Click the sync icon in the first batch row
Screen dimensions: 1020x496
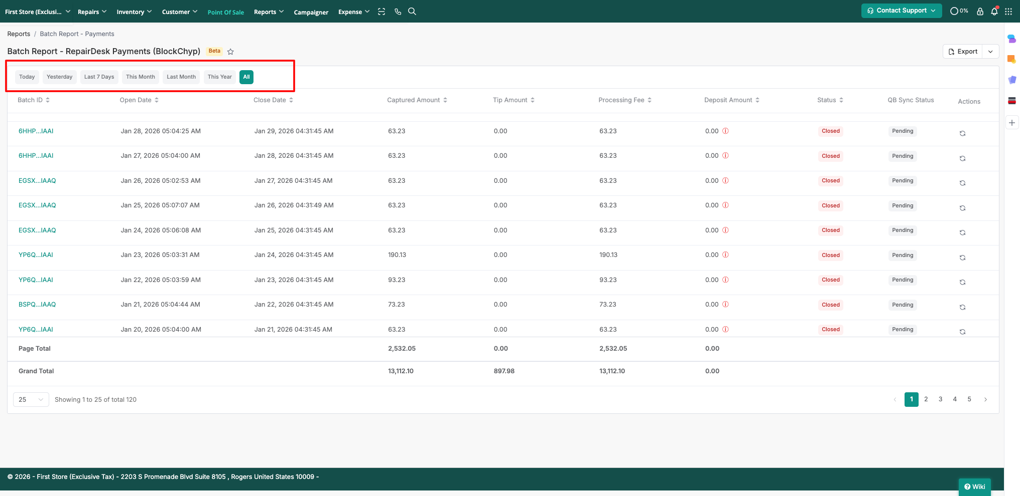[x=962, y=133]
